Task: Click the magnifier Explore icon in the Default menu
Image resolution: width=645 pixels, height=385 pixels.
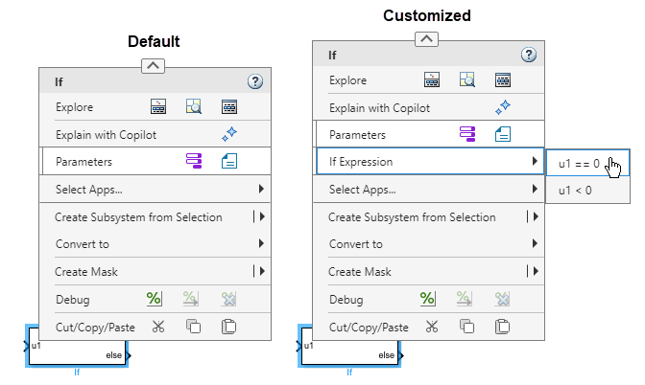Action: pos(194,107)
